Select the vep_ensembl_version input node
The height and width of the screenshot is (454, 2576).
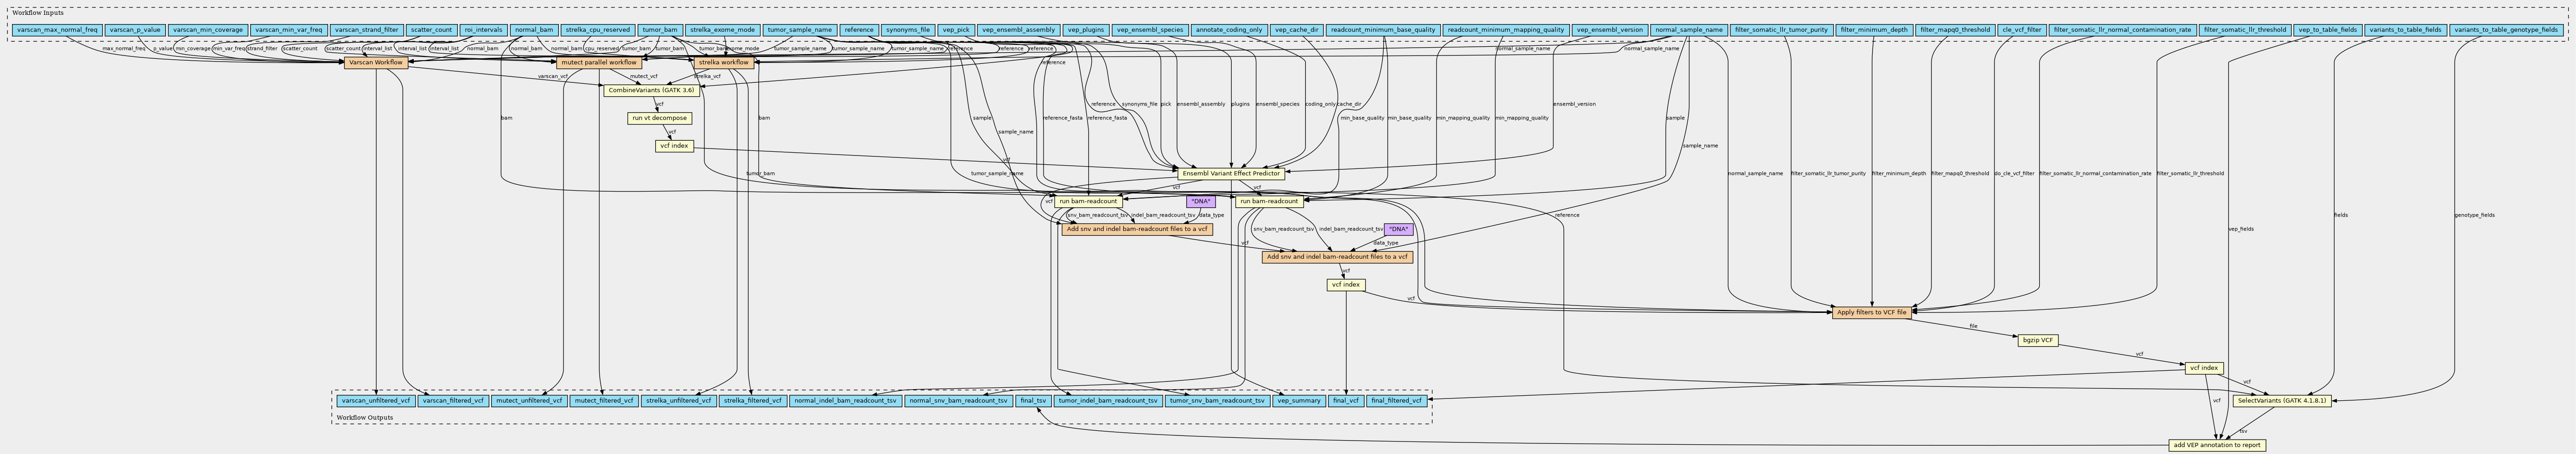coord(1609,30)
